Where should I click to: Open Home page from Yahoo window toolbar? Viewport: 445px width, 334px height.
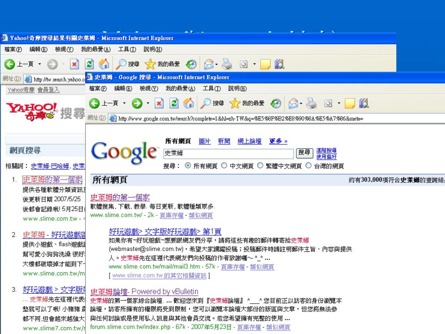point(104,64)
